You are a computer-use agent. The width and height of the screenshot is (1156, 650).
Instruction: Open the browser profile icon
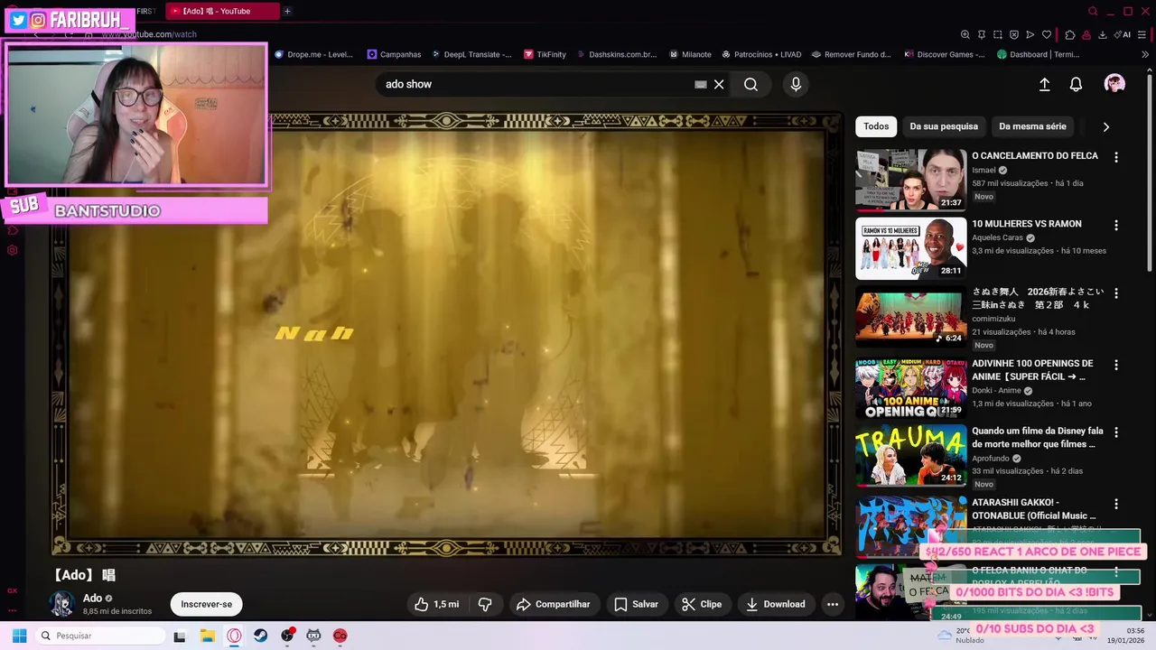click(1086, 34)
